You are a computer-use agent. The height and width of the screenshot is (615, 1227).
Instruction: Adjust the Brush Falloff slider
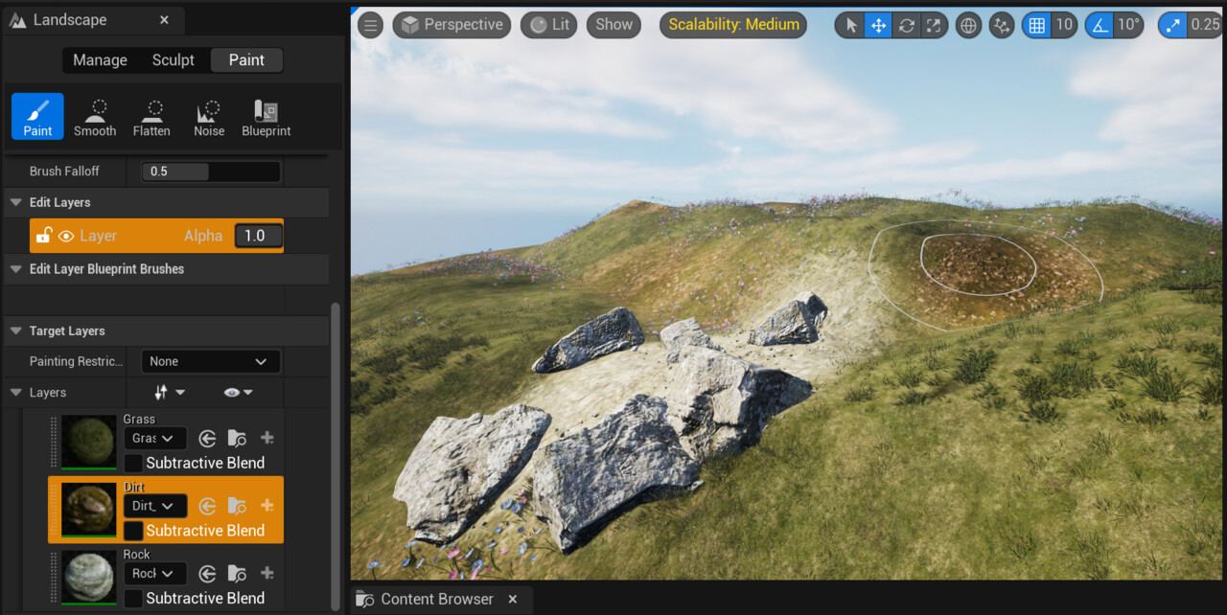pyautogui.click(x=211, y=171)
